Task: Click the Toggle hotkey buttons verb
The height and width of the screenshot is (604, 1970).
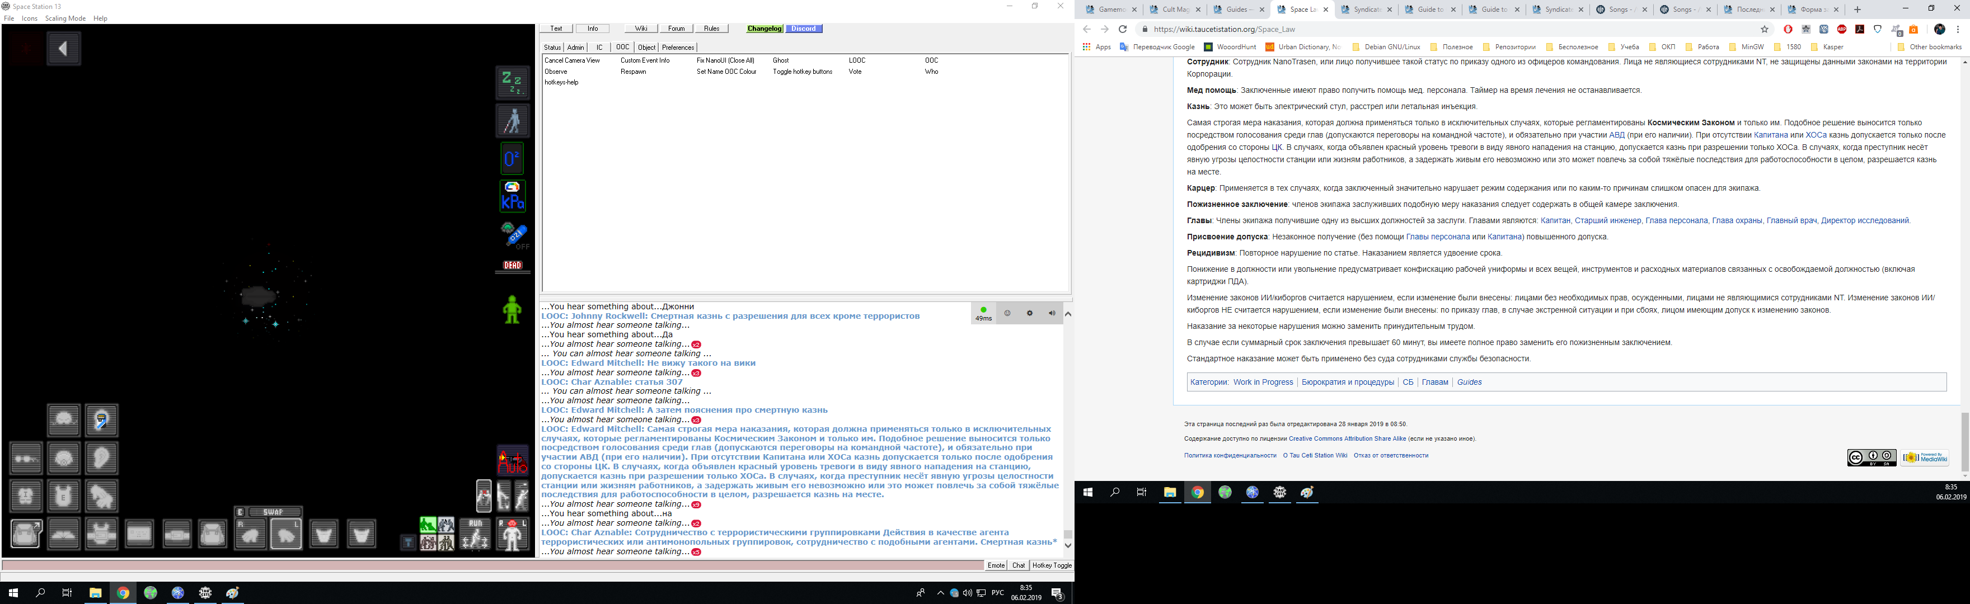Action: (802, 72)
